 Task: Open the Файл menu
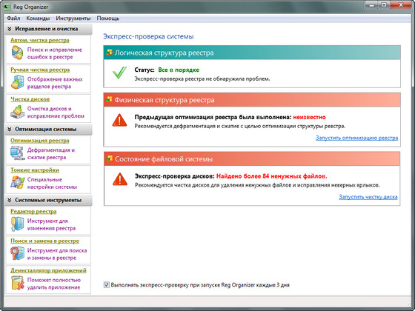(x=13, y=19)
